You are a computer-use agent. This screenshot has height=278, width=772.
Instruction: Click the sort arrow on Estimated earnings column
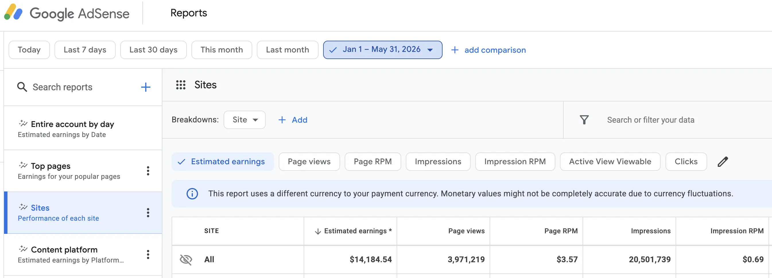pyautogui.click(x=318, y=231)
